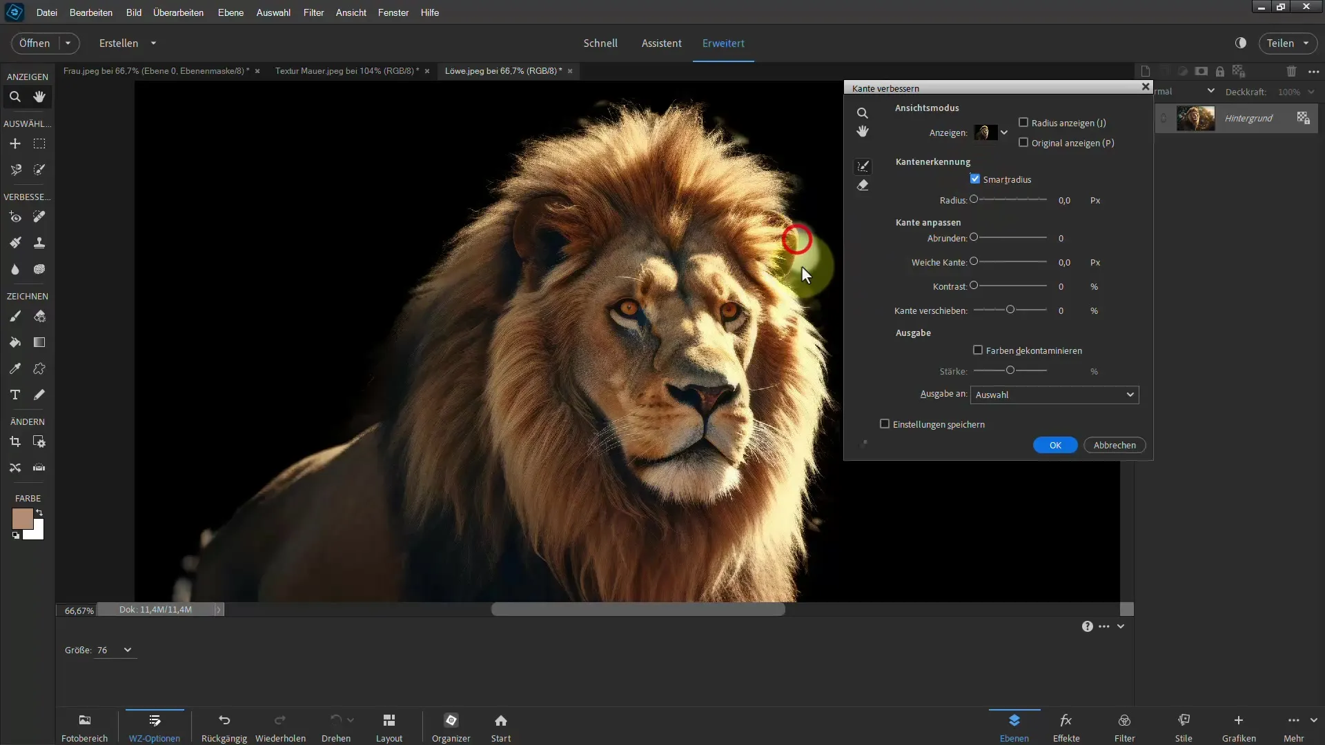
Task: Open the Organizer button
Action: pos(451,728)
